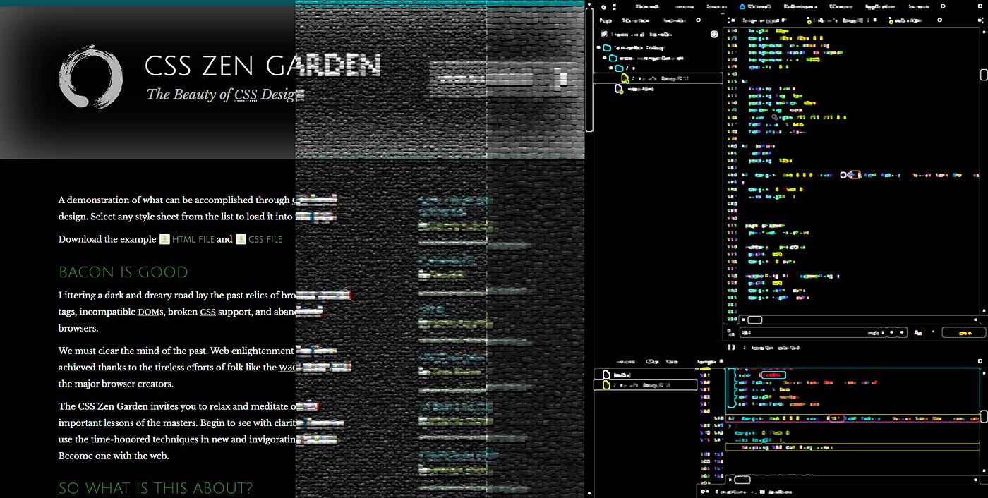Click the So What Is This About heading
The height and width of the screenshot is (498, 988).
(155, 488)
